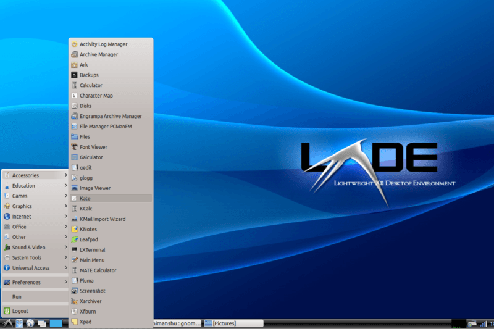Image resolution: width=494 pixels, height=329 pixels.
Task: Open KNotes
Action: 111,230
